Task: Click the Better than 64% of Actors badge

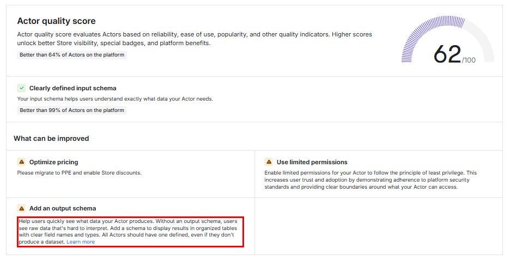Action: pos(72,55)
